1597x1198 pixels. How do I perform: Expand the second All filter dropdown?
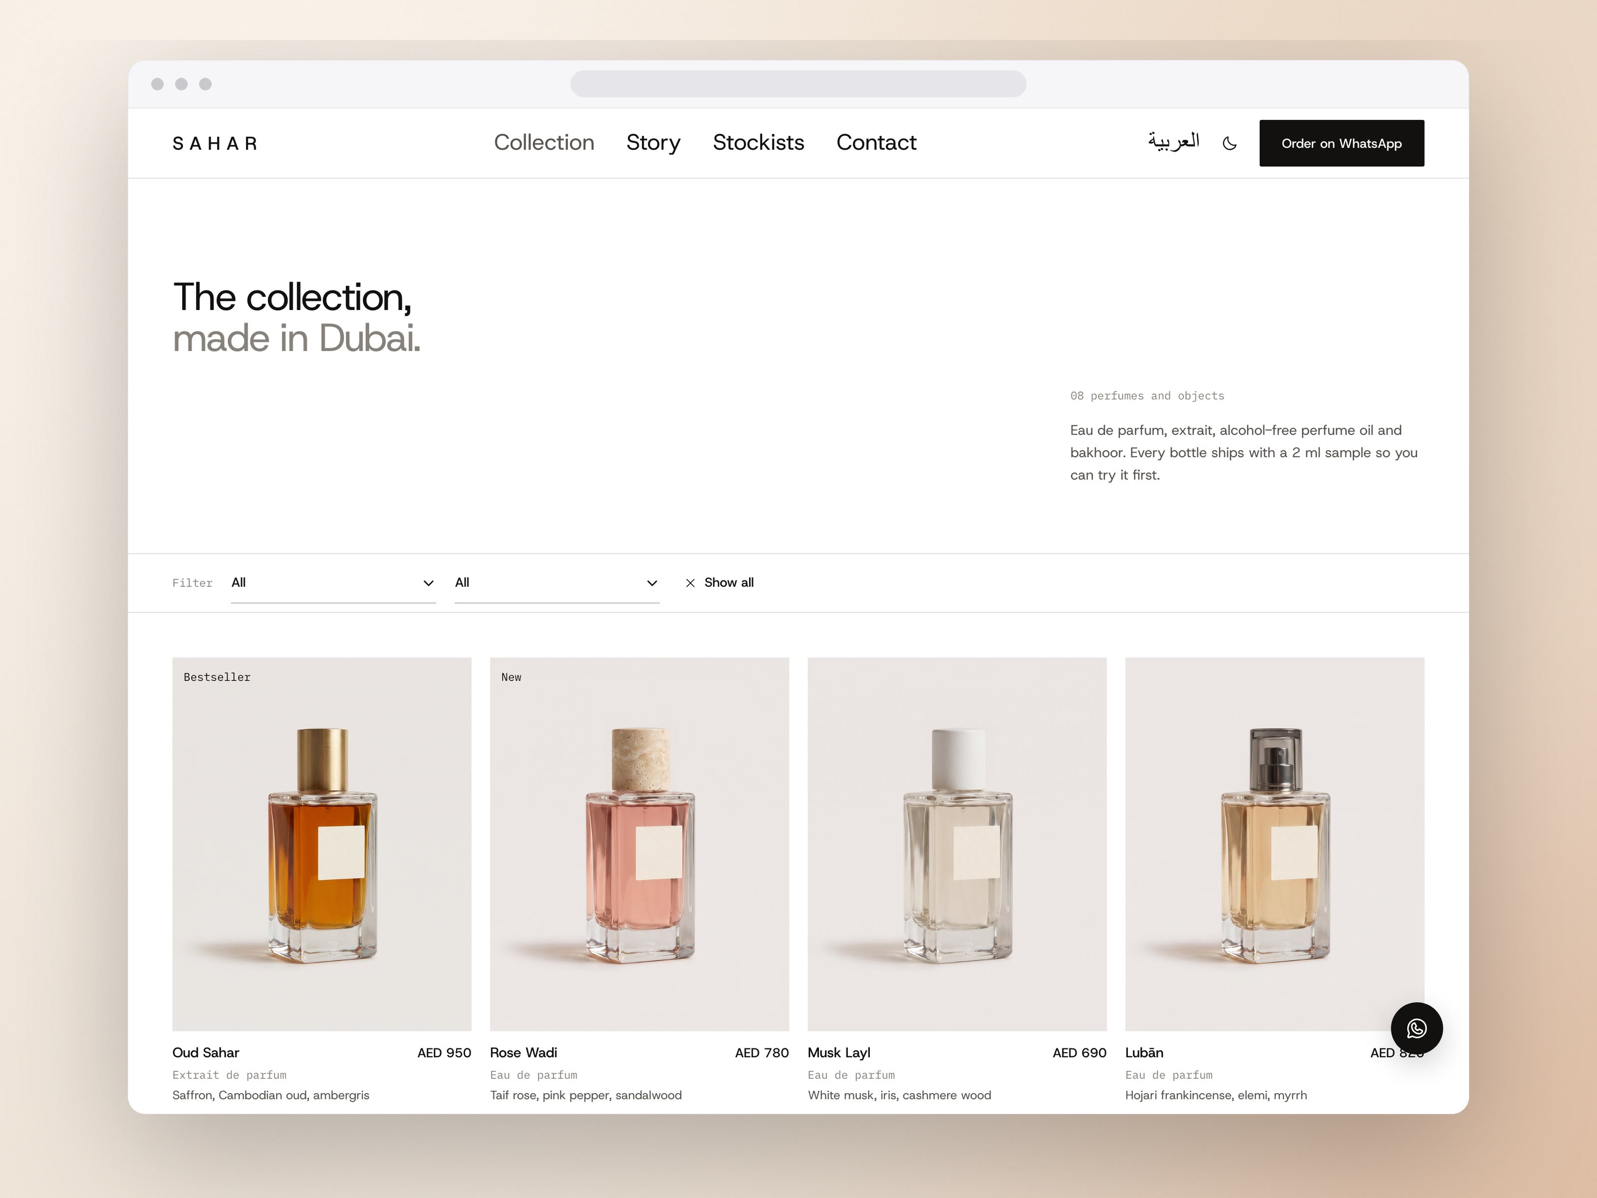[556, 583]
